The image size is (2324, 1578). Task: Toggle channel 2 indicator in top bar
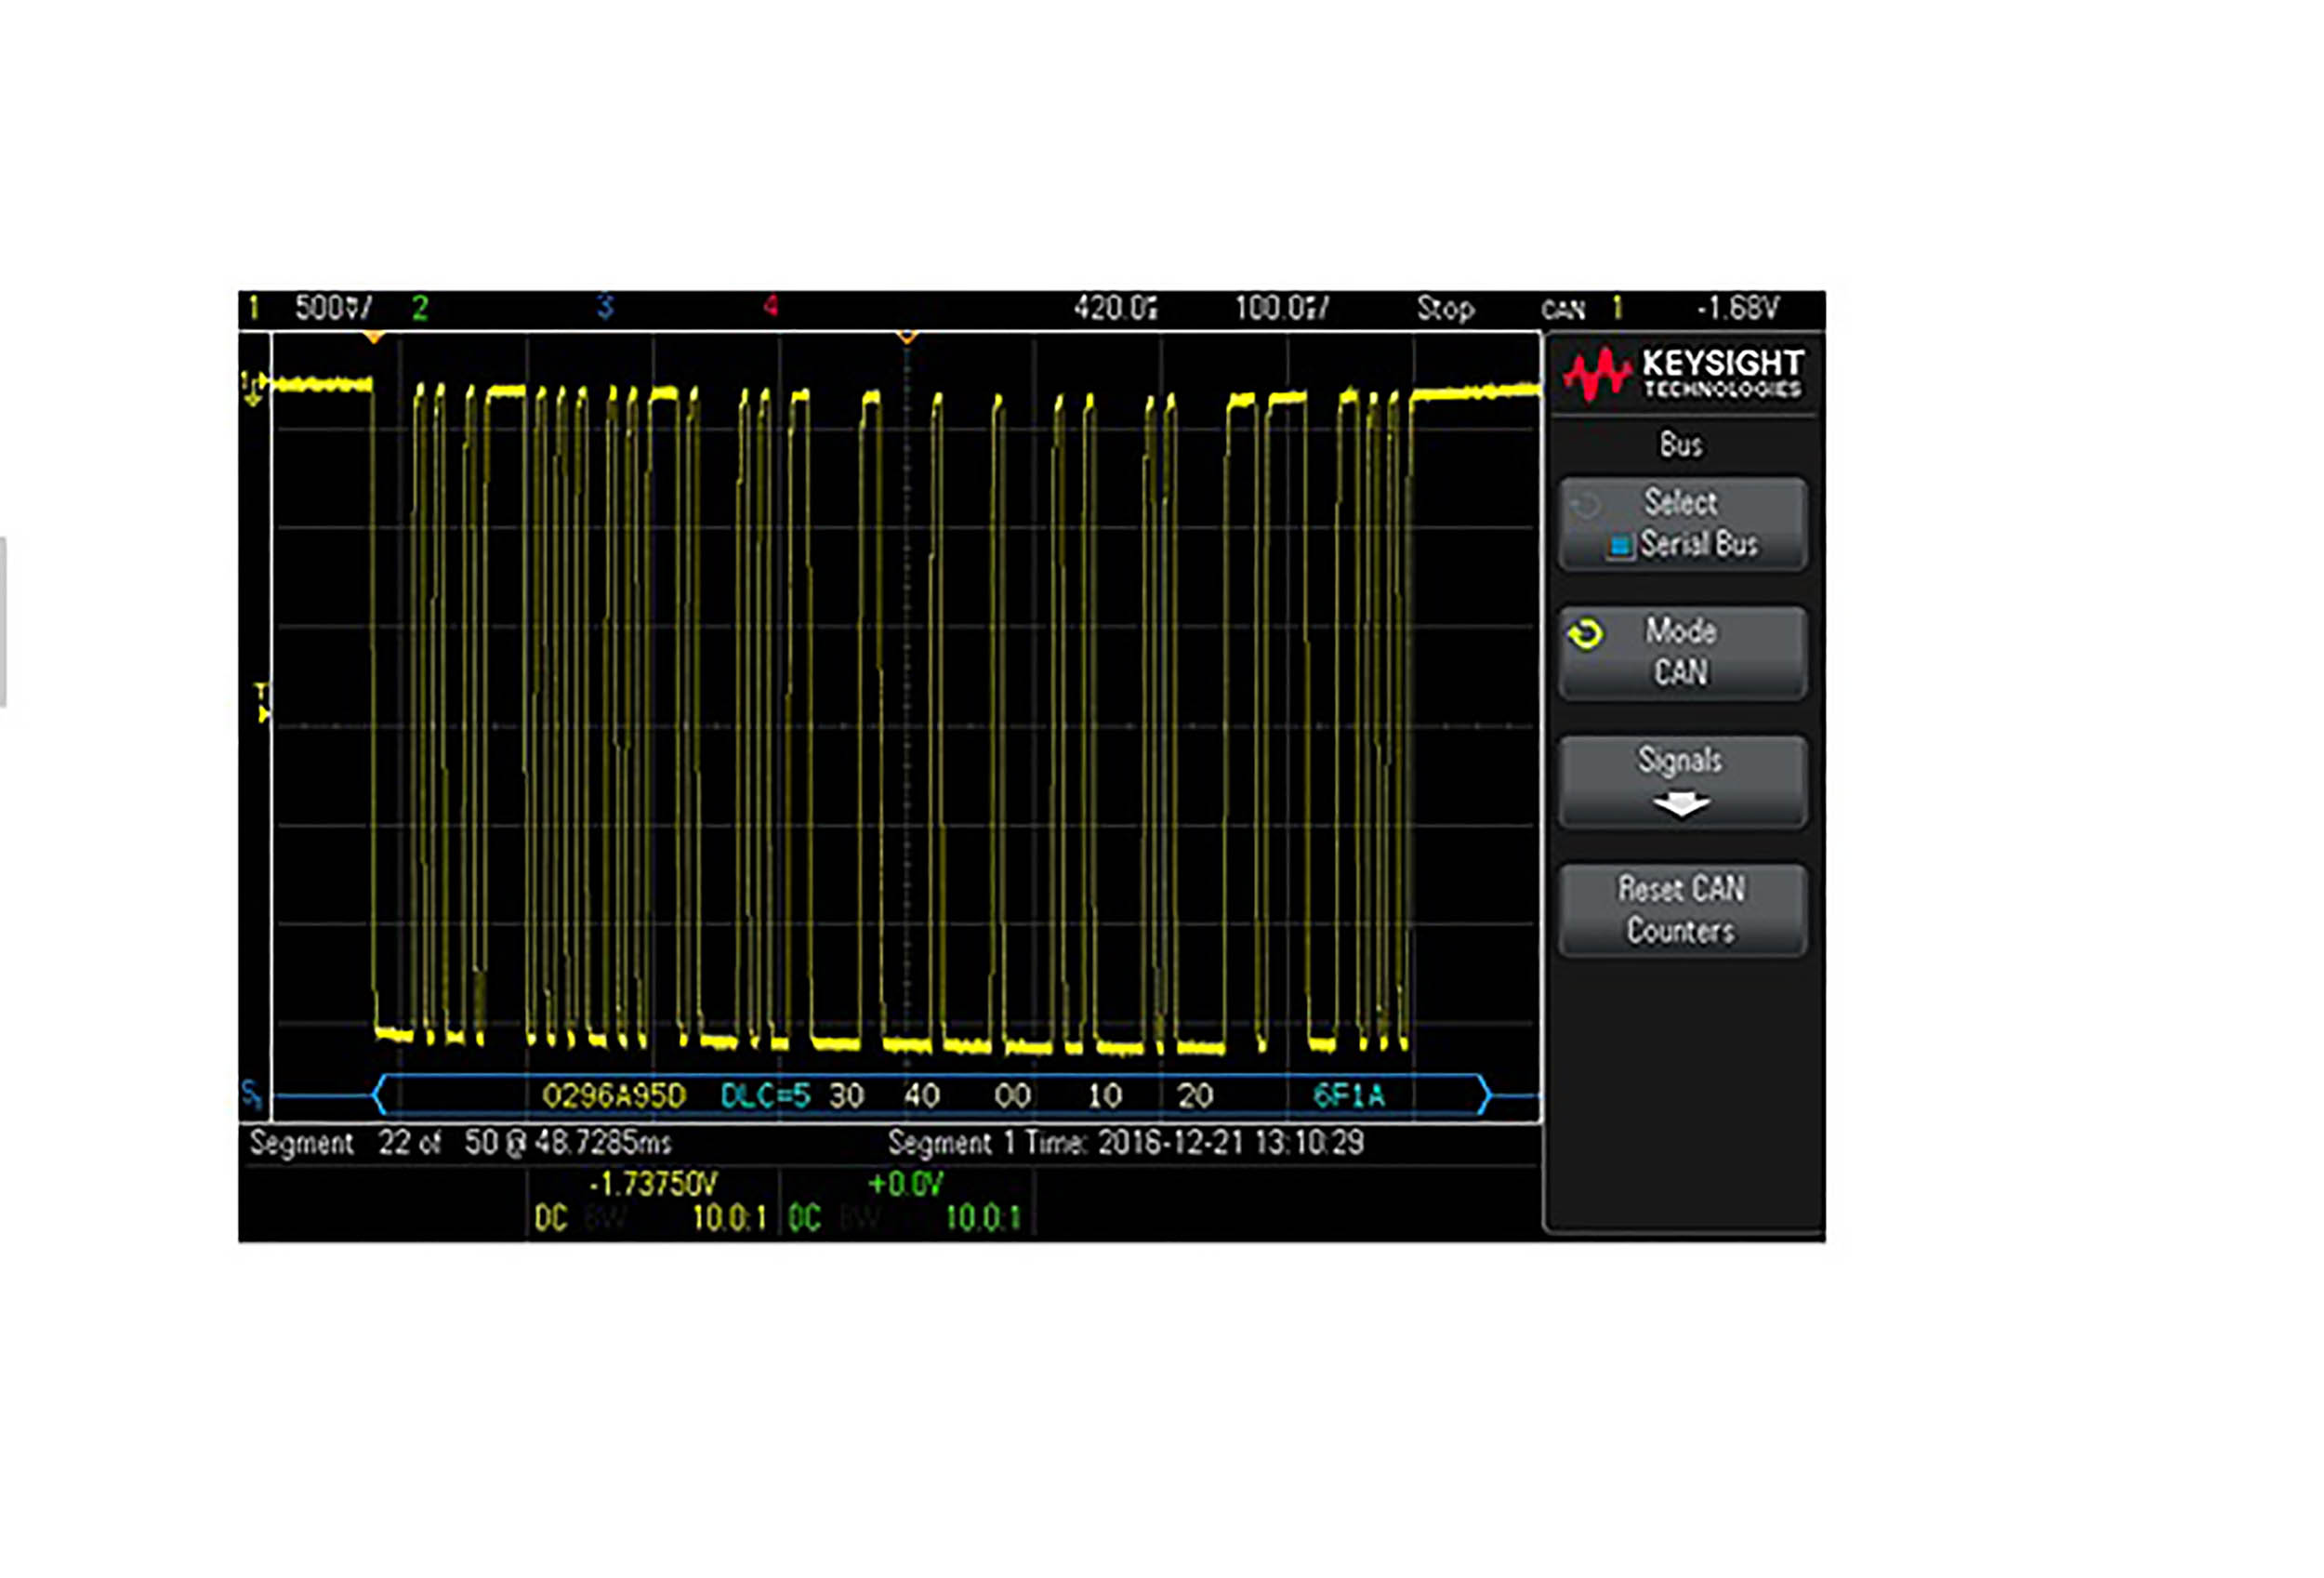pyautogui.click(x=420, y=308)
